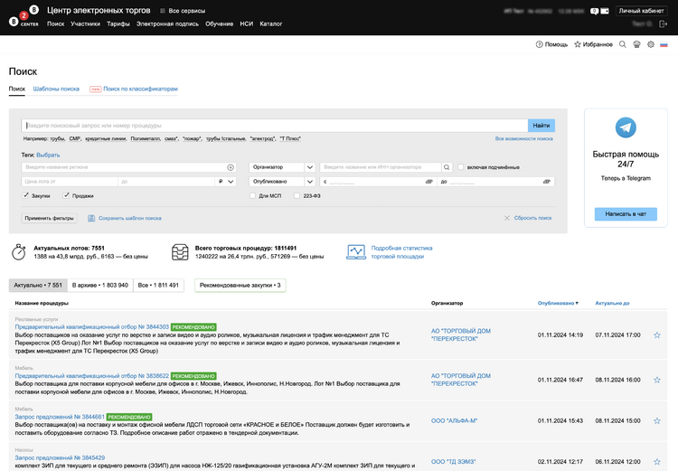Screen dimensions: 678x471
Task: Click the graduation cap icon
Action: (x=636, y=44)
